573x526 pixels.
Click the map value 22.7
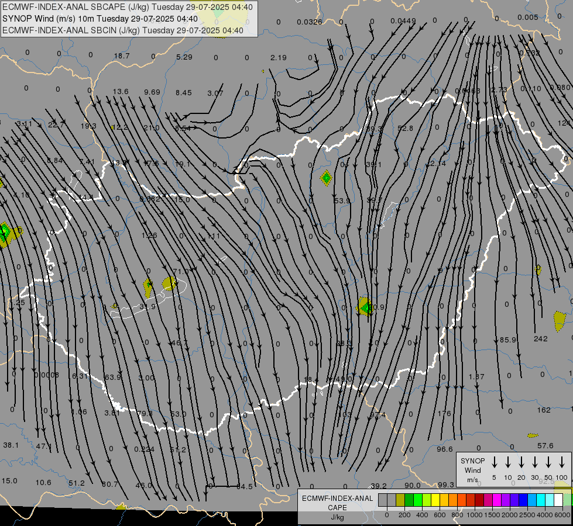[x=56, y=125]
